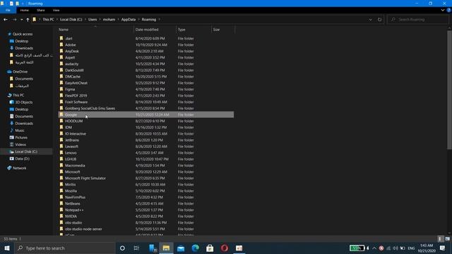Viewport: 452px width, 254px height.
Task: Select moham in address breadcrumb
Action: point(109,20)
